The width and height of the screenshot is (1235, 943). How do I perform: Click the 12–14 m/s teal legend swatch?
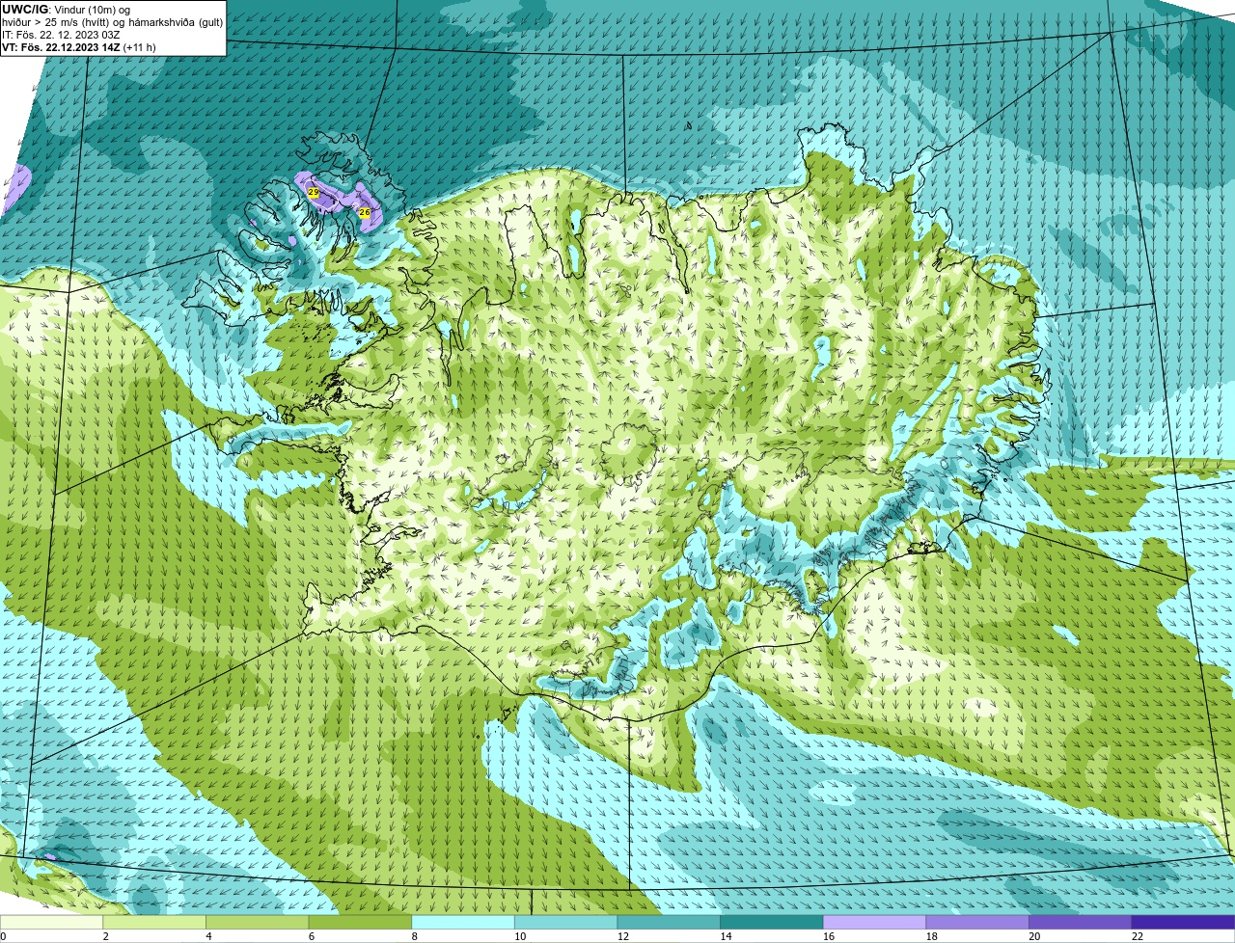(x=669, y=922)
